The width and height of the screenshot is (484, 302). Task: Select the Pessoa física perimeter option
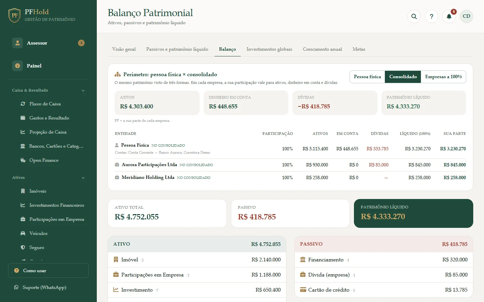367,77
